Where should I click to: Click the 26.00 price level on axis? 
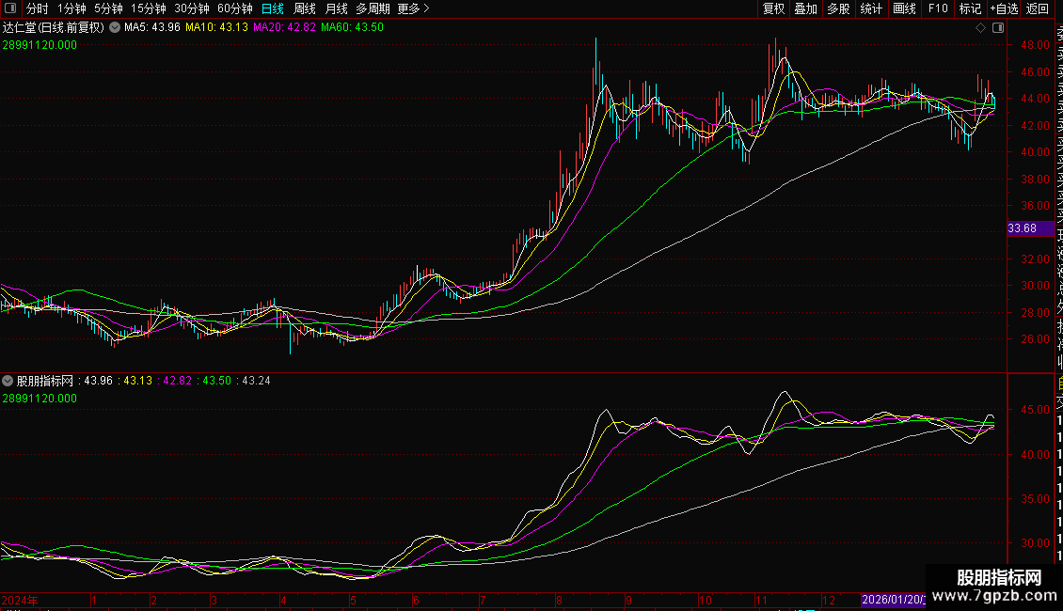tap(1035, 339)
